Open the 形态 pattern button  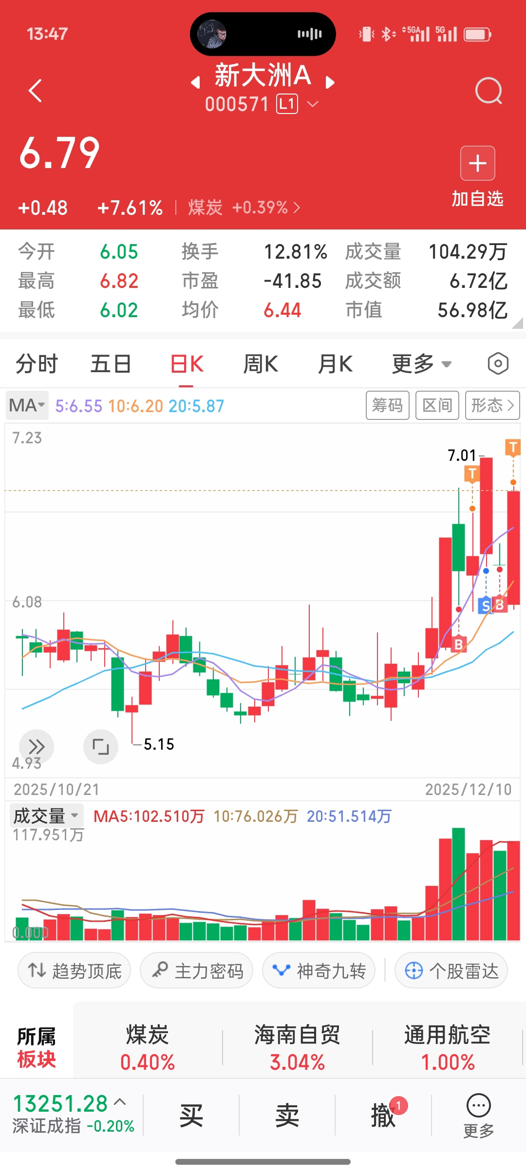(492, 405)
